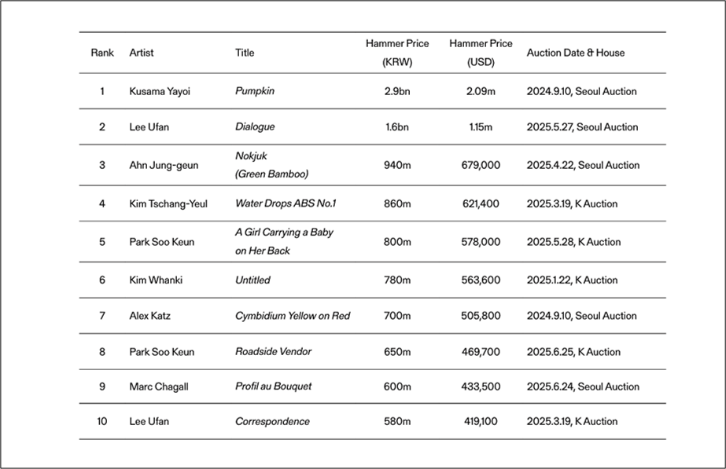Select the title Dialogue
The width and height of the screenshot is (726, 469).
tap(255, 126)
